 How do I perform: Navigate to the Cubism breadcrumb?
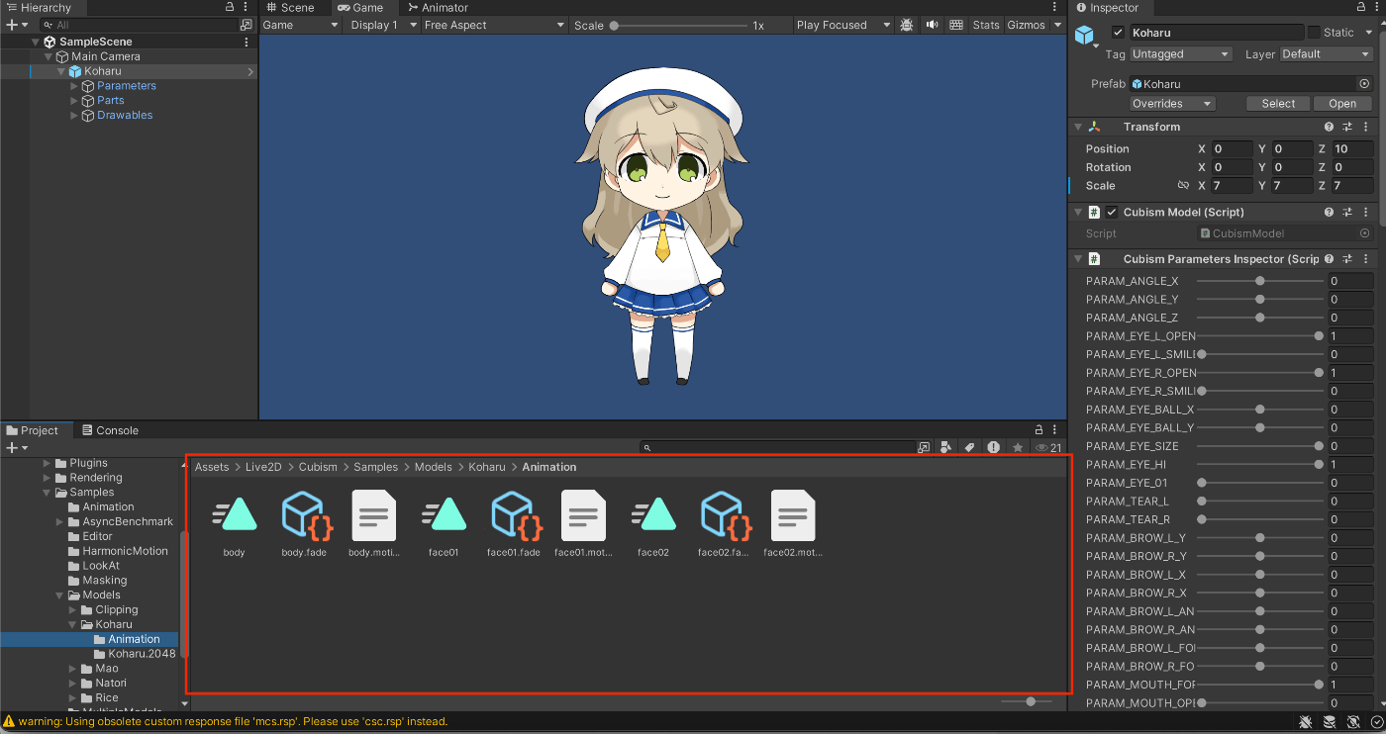coord(318,467)
